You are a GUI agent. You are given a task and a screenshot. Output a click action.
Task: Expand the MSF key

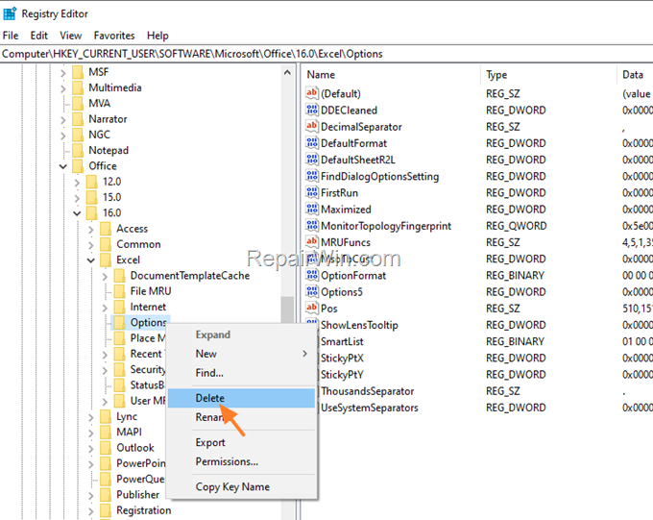coord(62,72)
